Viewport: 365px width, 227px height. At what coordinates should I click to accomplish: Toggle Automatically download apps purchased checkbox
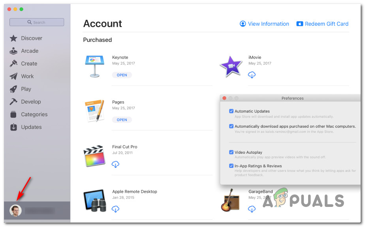(x=231, y=126)
